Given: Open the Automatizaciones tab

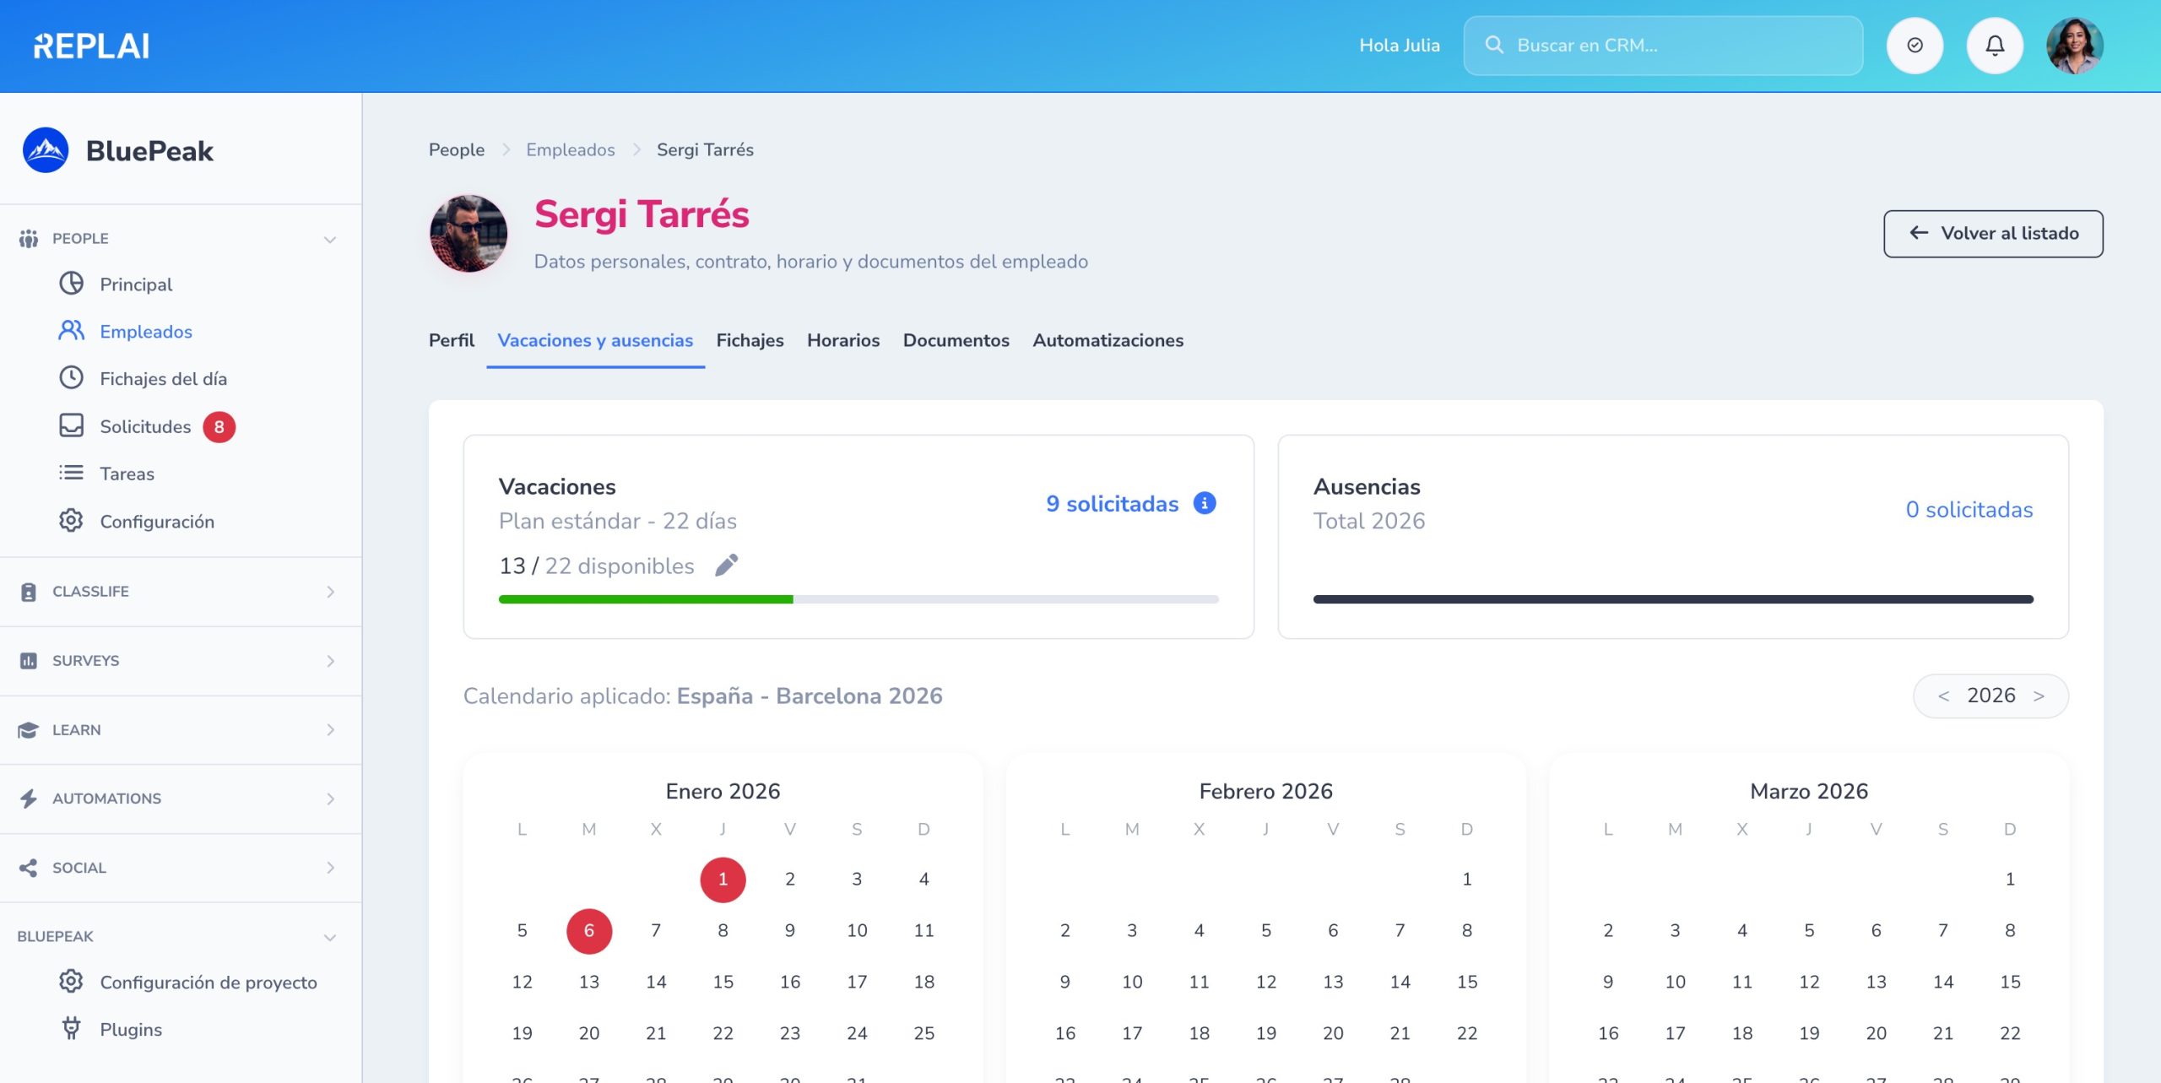Looking at the screenshot, I should [x=1108, y=340].
